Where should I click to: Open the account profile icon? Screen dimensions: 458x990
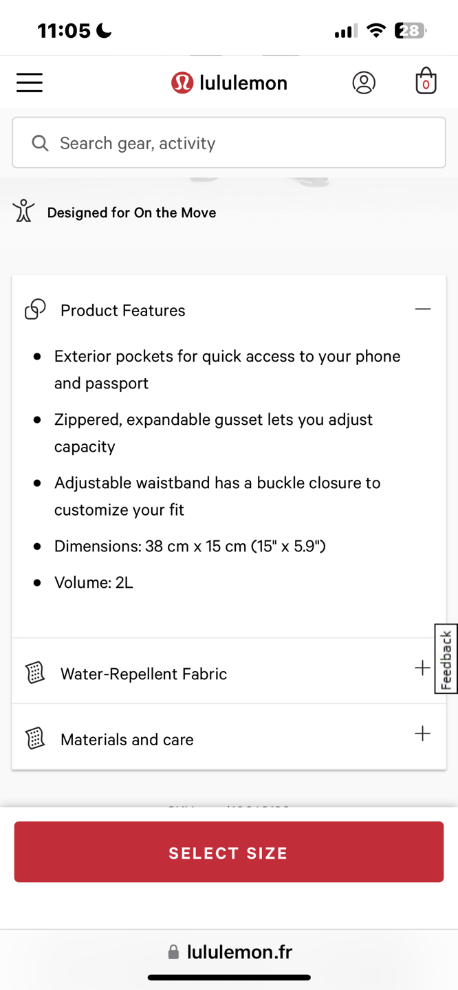click(x=364, y=82)
